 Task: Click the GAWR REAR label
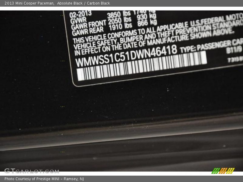click(x=87, y=30)
